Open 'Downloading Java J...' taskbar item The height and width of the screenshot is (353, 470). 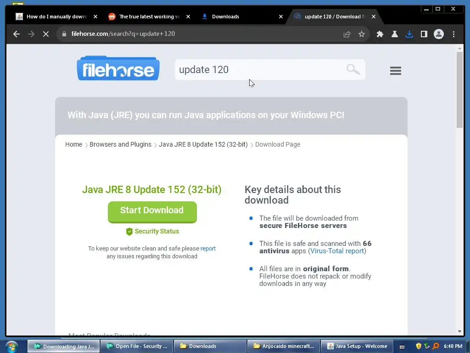point(63,347)
